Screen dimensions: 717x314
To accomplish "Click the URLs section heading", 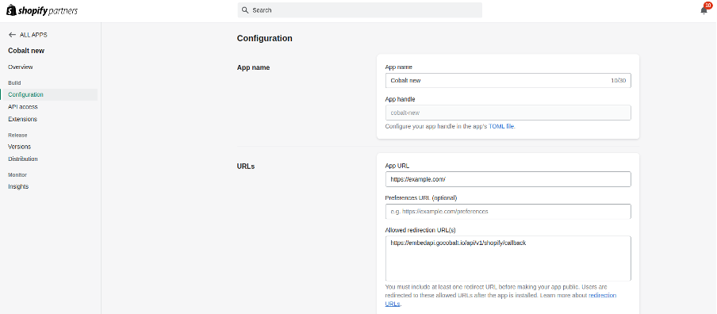I will [x=246, y=167].
